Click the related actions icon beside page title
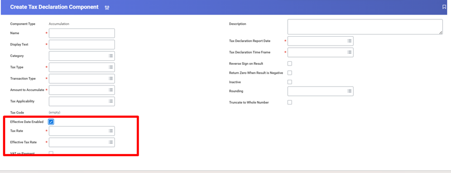451x173 pixels. pyautogui.click(x=107, y=8)
